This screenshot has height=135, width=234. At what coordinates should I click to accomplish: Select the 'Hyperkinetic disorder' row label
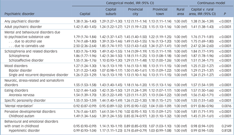coord(23,132)
